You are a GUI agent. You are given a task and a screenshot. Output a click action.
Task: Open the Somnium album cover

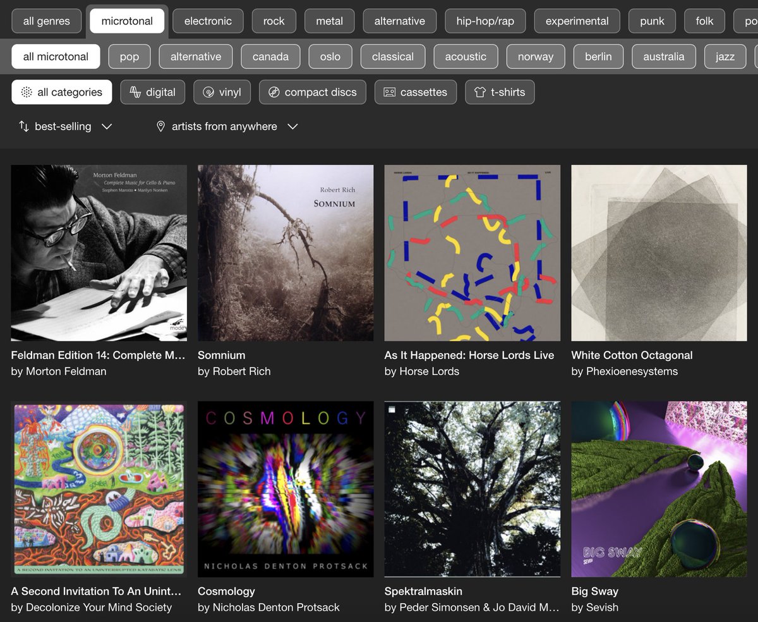[x=286, y=253]
